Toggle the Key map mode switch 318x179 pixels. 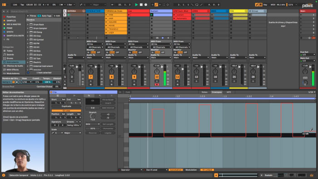[x=265, y=5]
